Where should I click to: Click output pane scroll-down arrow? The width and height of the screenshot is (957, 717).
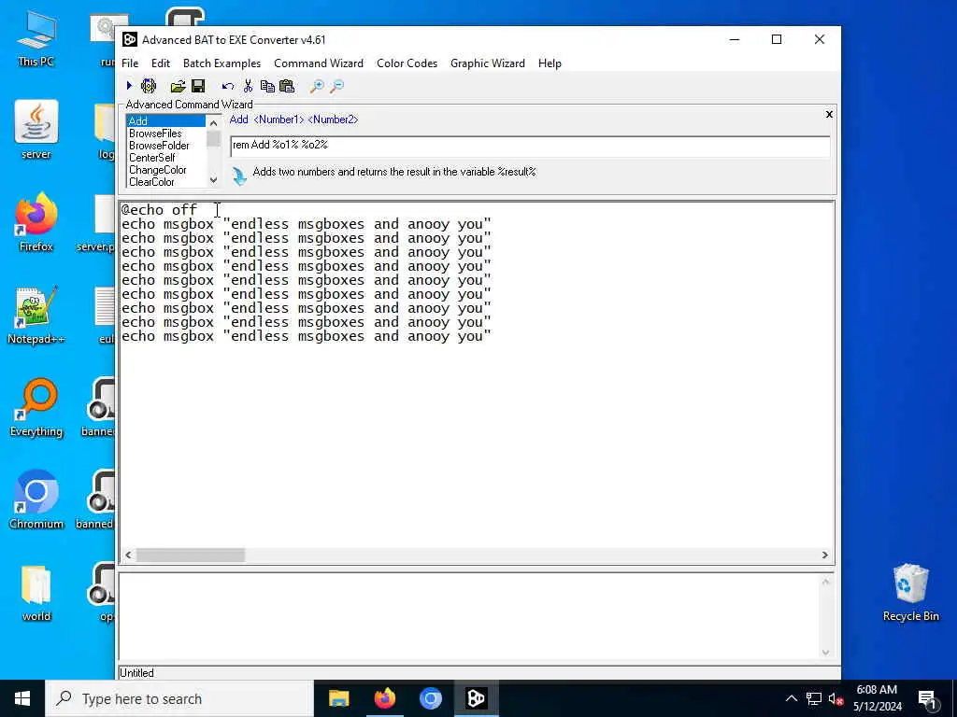tap(825, 652)
